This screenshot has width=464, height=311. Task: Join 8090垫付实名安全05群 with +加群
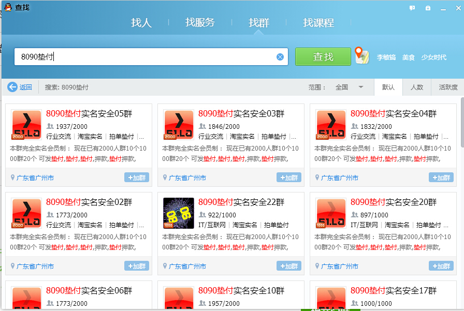click(x=137, y=177)
